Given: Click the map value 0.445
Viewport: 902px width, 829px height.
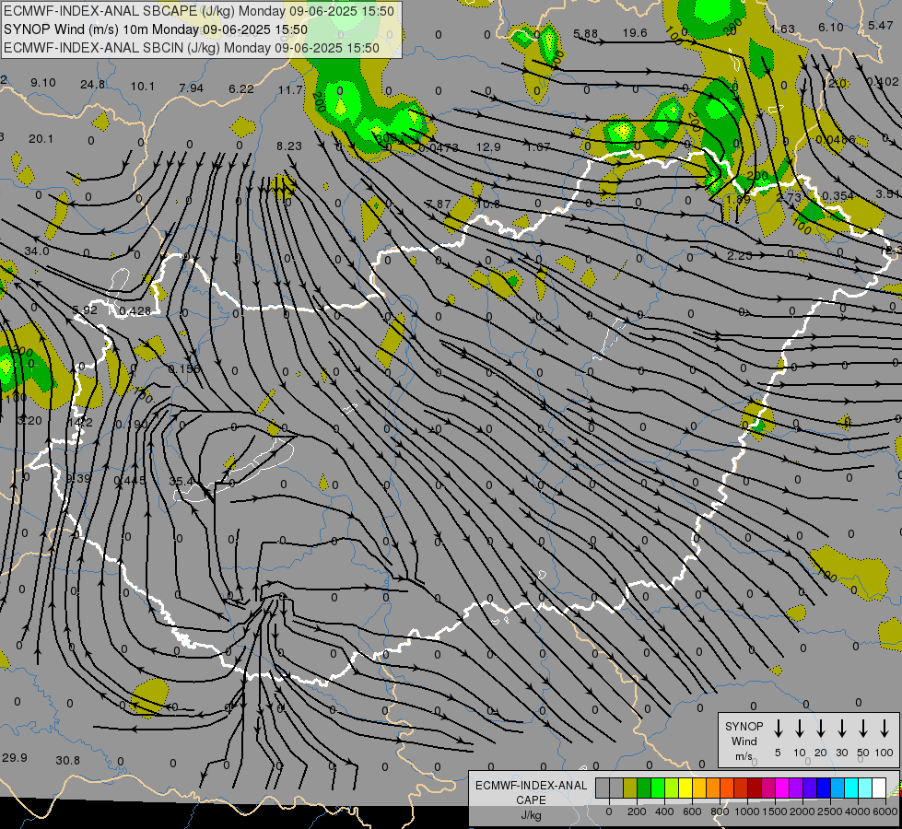Looking at the screenshot, I should coord(130,481).
